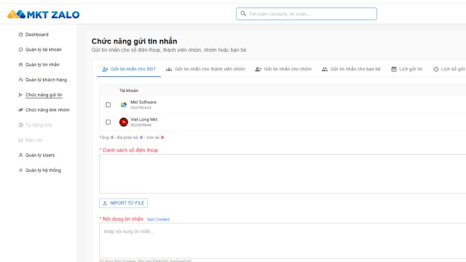Open the Gửi tin nhắn cho nhóm tab

click(x=283, y=69)
